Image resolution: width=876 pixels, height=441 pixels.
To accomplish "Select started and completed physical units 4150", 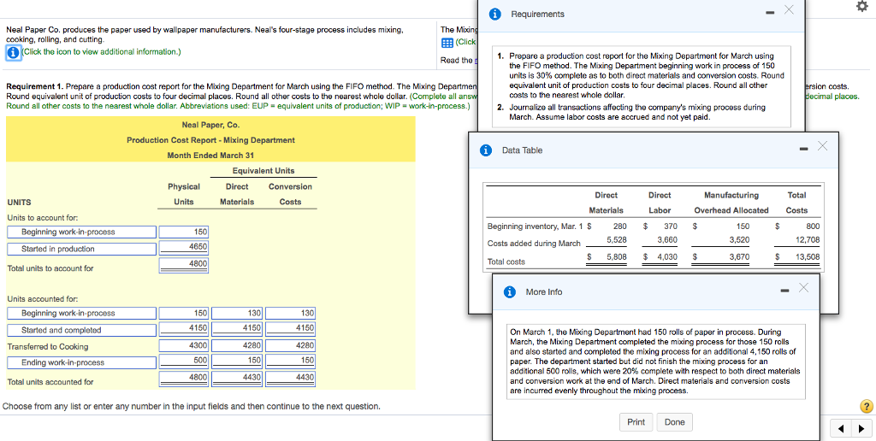I will (x=184, y=328).
